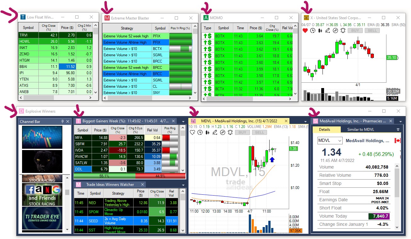The width and height of the screenshot is (411, 239).
Task: Click the Low Float window T icon
Action: point(23,17)
